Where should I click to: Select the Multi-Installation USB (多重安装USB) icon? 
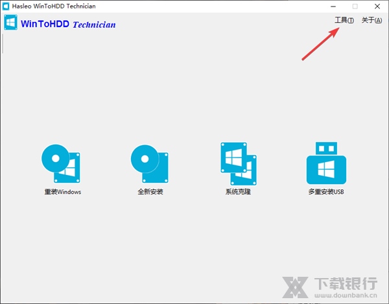pyautogui.click(x=326, y=163)
